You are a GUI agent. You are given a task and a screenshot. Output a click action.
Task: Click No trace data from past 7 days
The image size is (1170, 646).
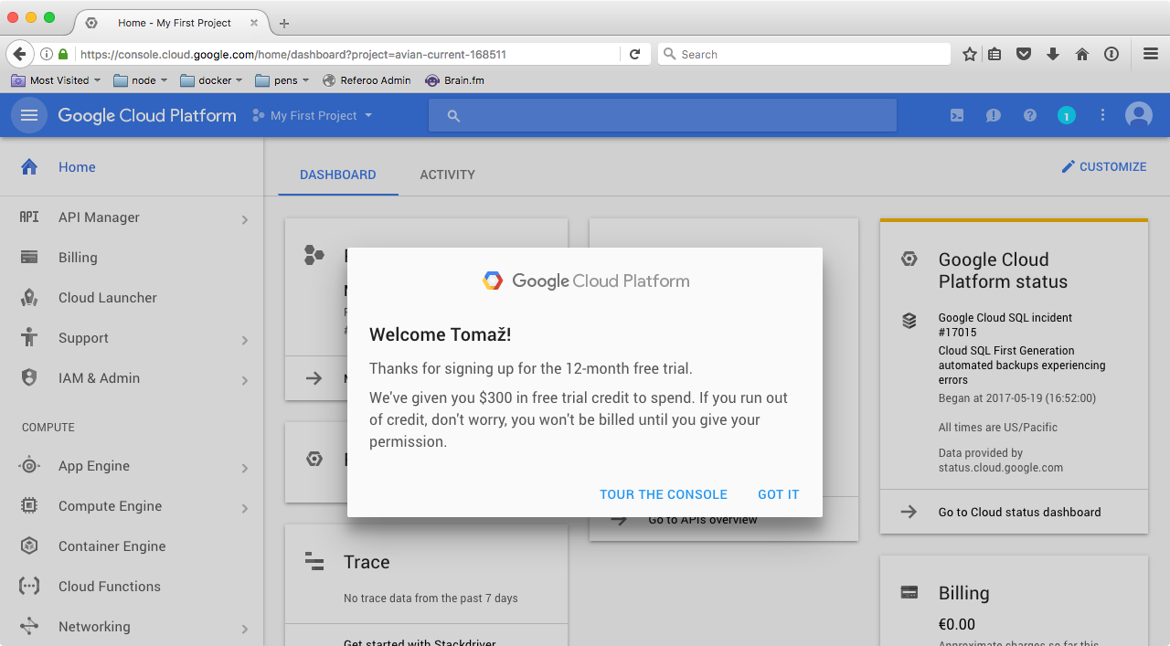[x=431, y=598]
